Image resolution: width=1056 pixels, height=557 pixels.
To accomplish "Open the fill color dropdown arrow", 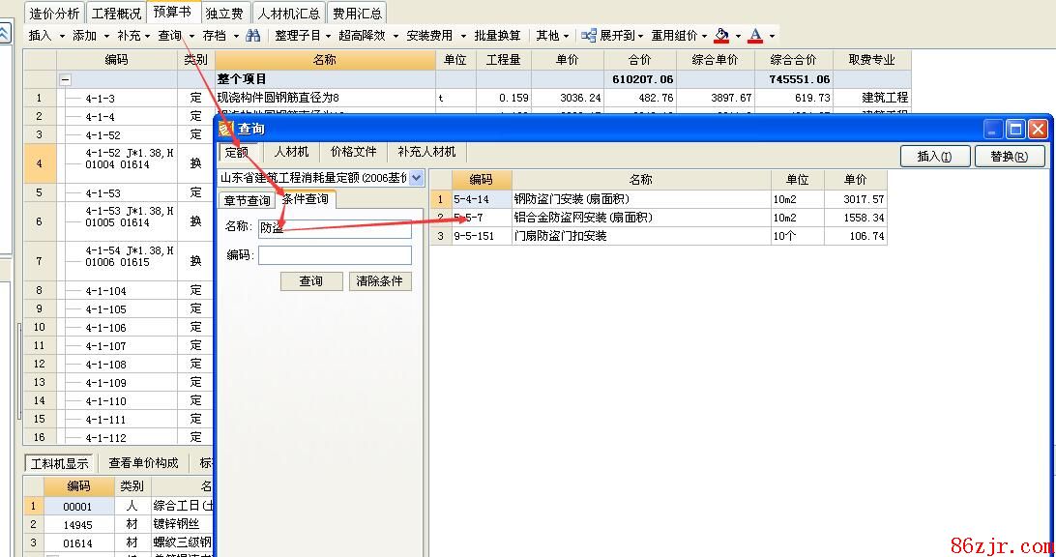I will pos(738,36).
